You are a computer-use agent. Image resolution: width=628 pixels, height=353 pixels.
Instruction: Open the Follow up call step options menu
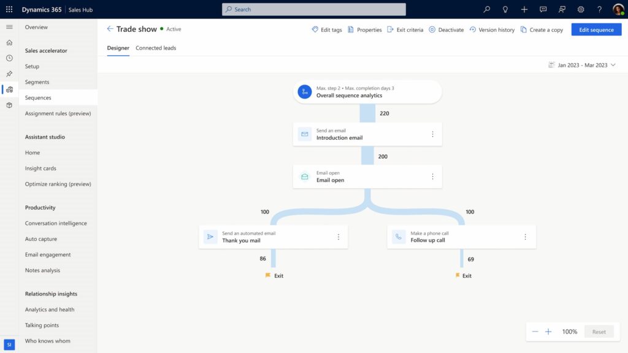[x=525, y=236]
